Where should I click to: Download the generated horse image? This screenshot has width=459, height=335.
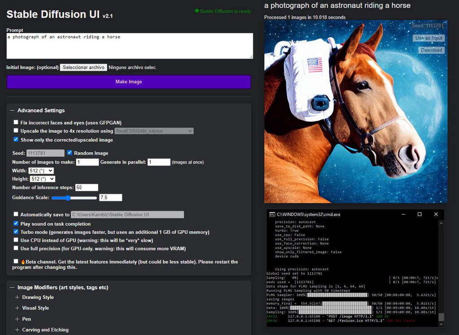(431, 50)
